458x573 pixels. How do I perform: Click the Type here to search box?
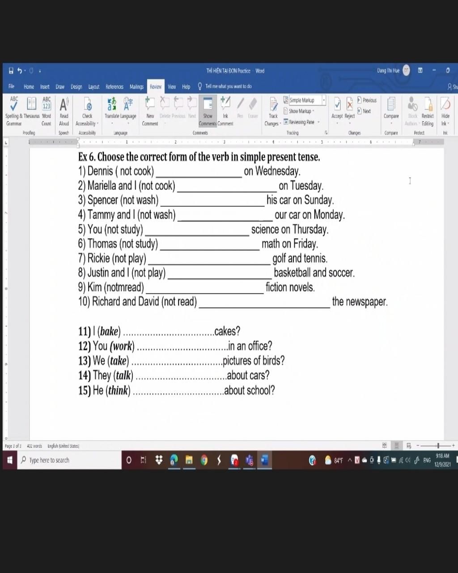coord(69,460)
